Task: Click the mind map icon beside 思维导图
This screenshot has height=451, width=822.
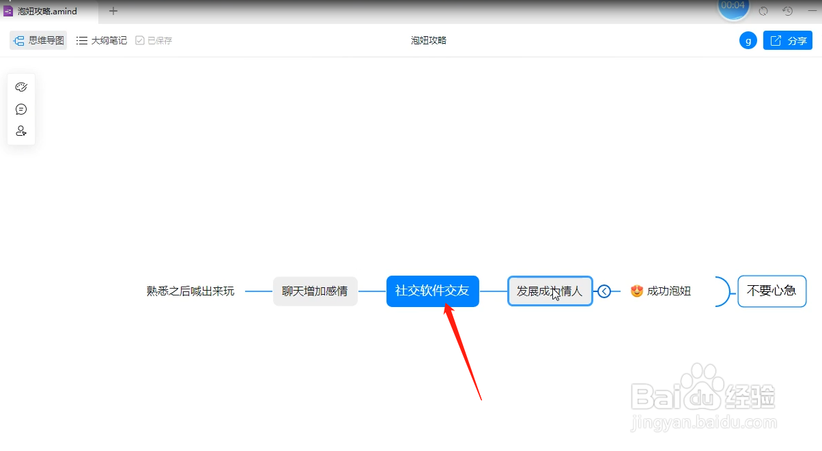Action: (x=18, y=40)
